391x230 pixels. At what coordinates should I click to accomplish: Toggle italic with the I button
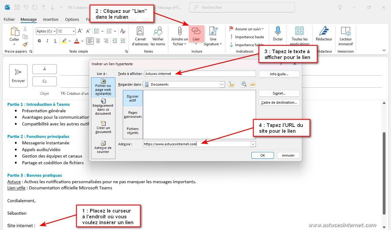point(47,41)
